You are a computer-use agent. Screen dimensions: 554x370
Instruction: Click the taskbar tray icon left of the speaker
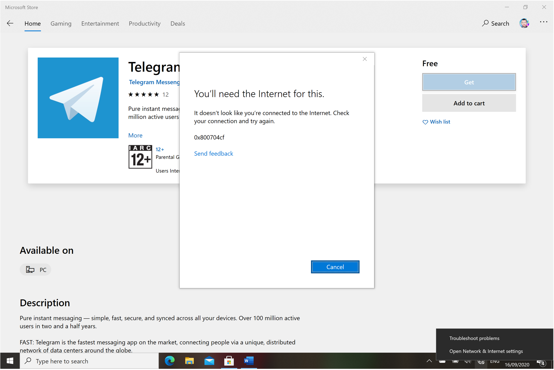[455, 361]
